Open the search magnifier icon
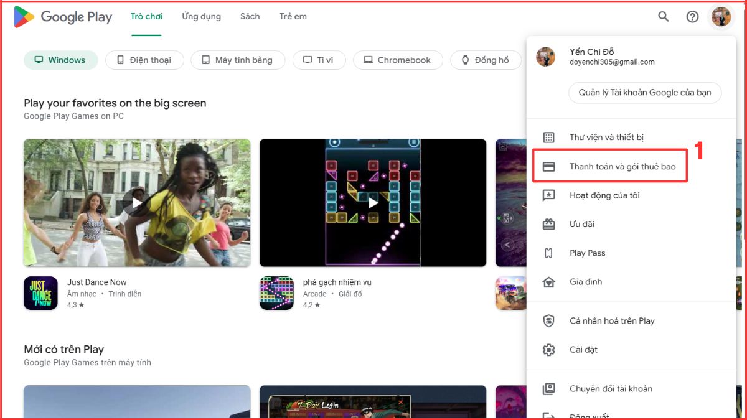The image size is (747, 420). [x=664, y=17]
